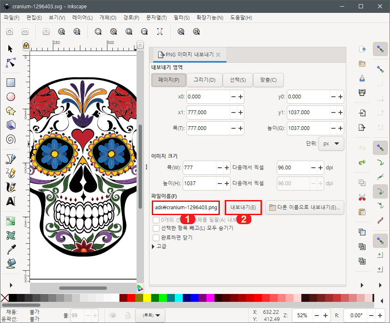Click the export filename input field
The image size is (390, 323).
pos(186,208)
